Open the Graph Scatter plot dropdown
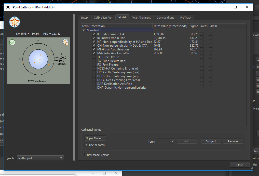Viewport: 259px width, 176px height. [x=40, y=158]
